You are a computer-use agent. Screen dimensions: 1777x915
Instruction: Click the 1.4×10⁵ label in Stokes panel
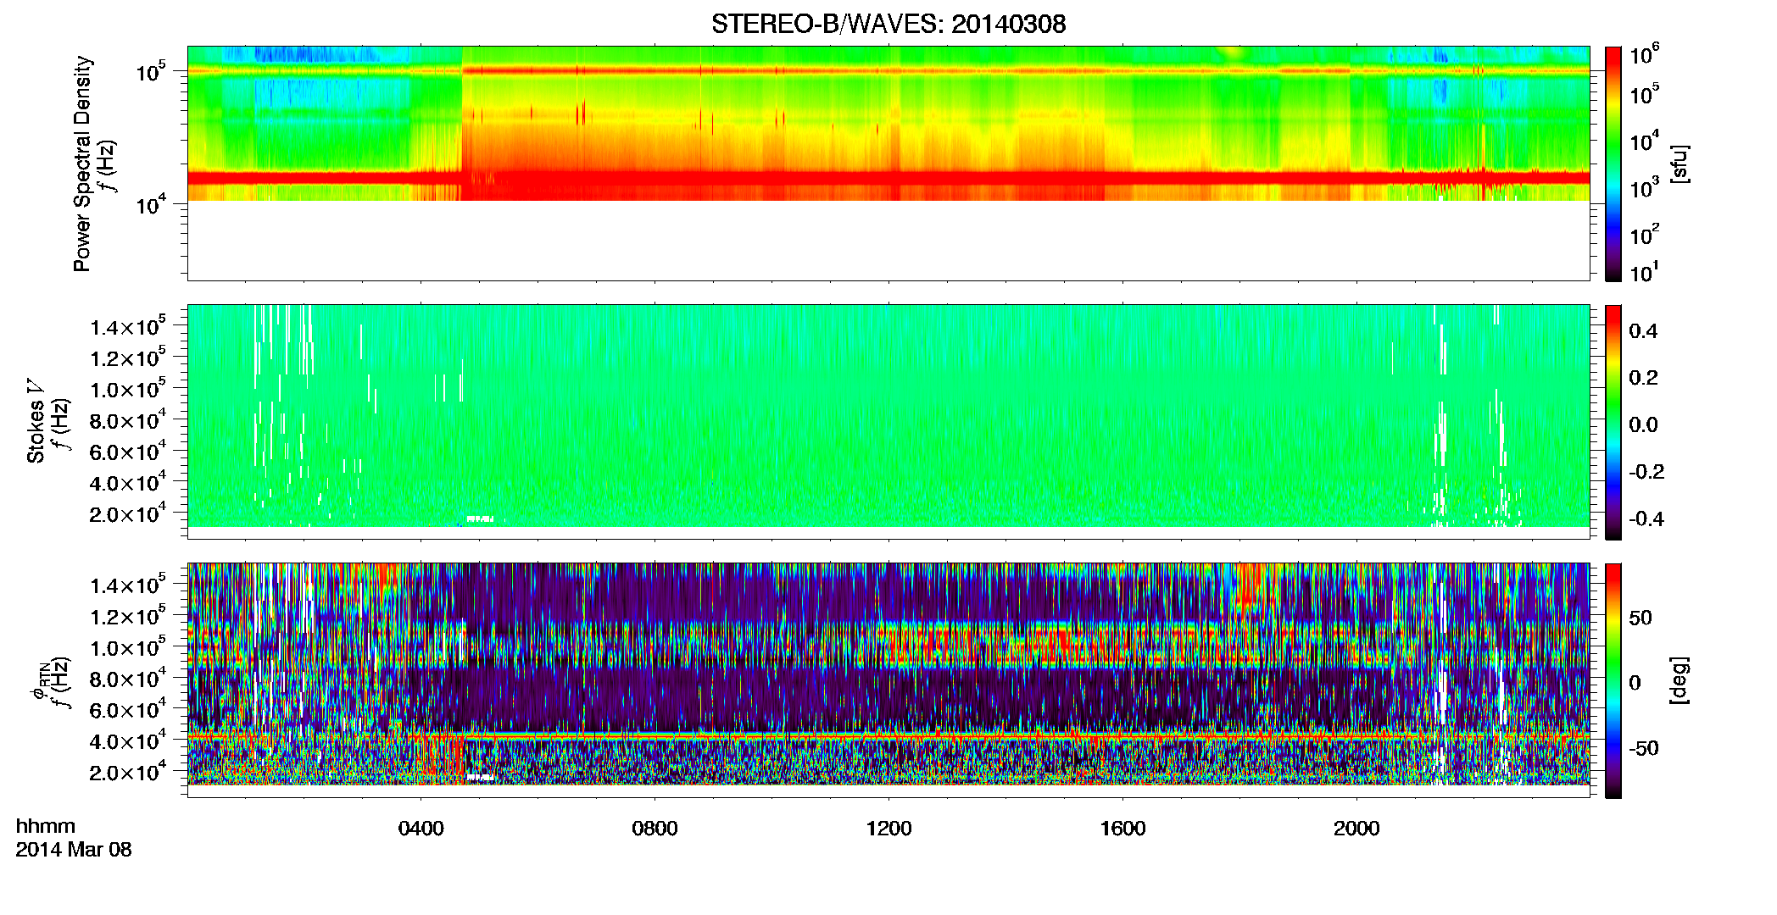point(127,326)
